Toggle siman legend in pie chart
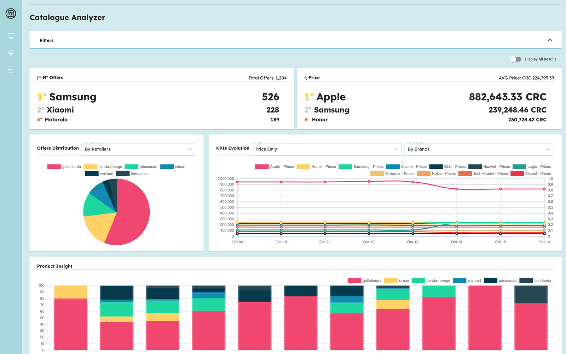566x354 pixels. [173, 167]
